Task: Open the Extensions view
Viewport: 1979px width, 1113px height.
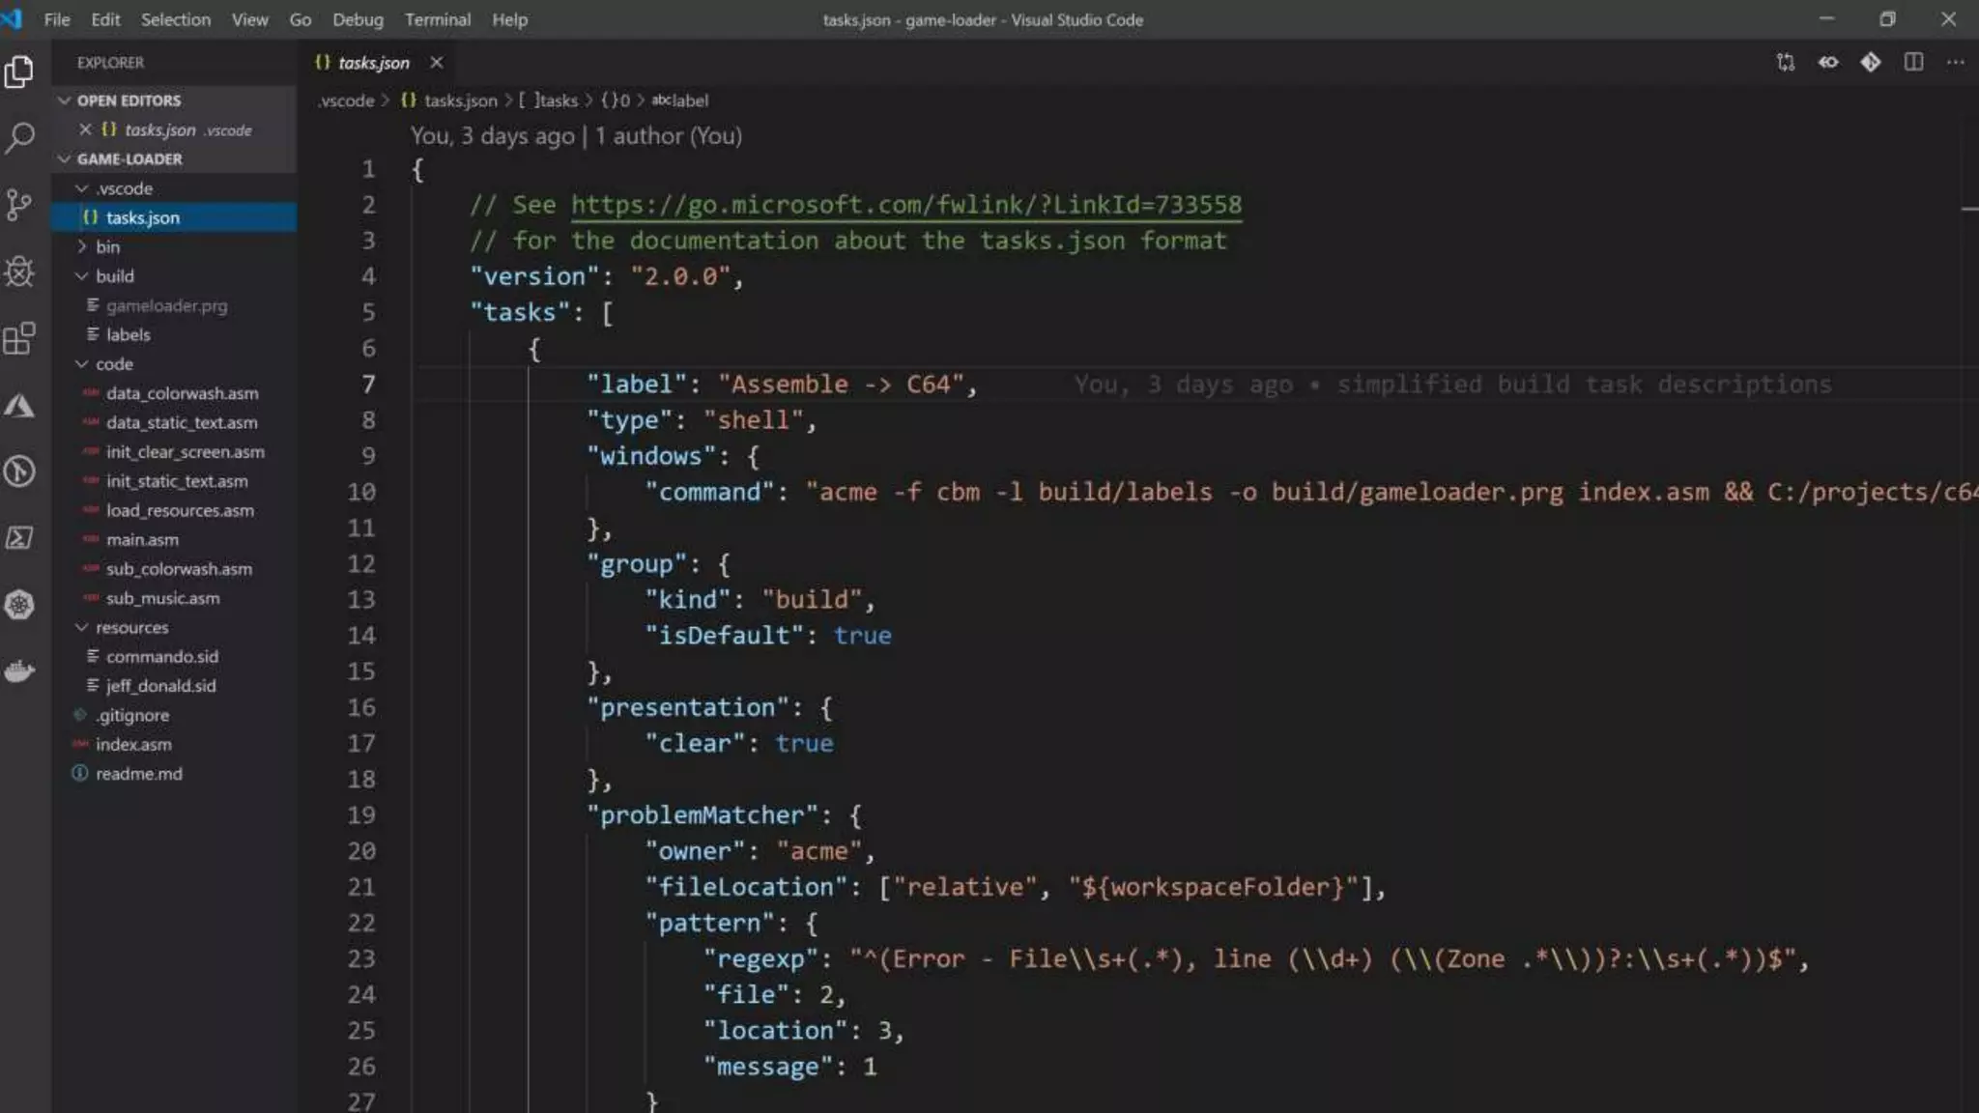Action: (19, 338)
